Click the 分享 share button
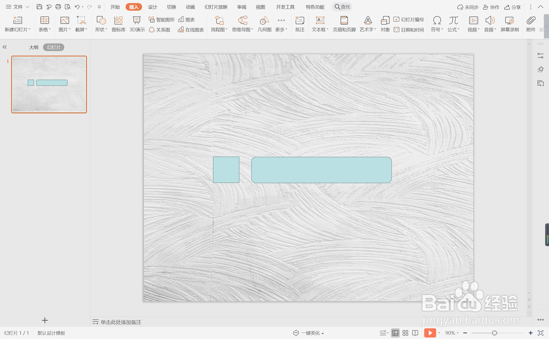This screenshot has width=549, height=339. (513, 7)
